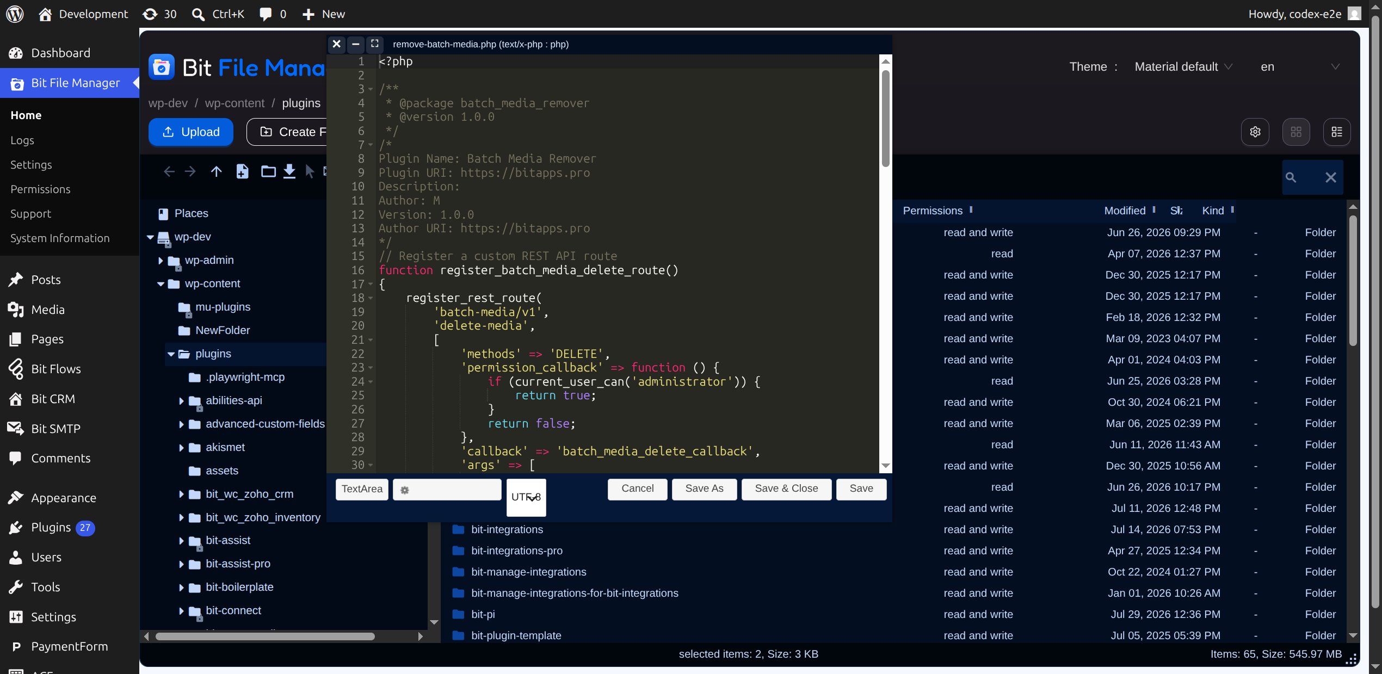This screenshot has height=674, width=1382.
Task: Click wp-content breadcrumb link
Action: pyautogui.click(x=235, y=103)
